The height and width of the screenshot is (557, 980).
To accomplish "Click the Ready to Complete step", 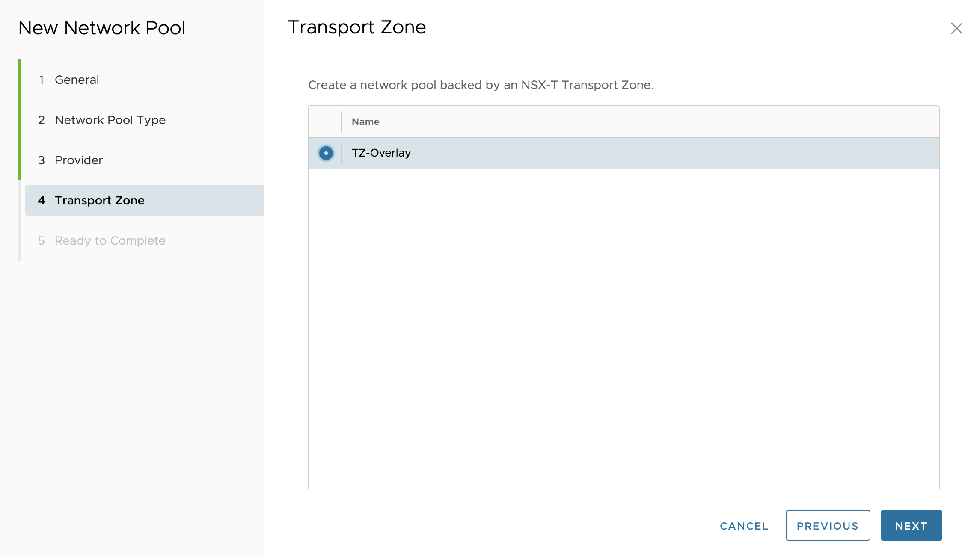I will coord(110,241).
